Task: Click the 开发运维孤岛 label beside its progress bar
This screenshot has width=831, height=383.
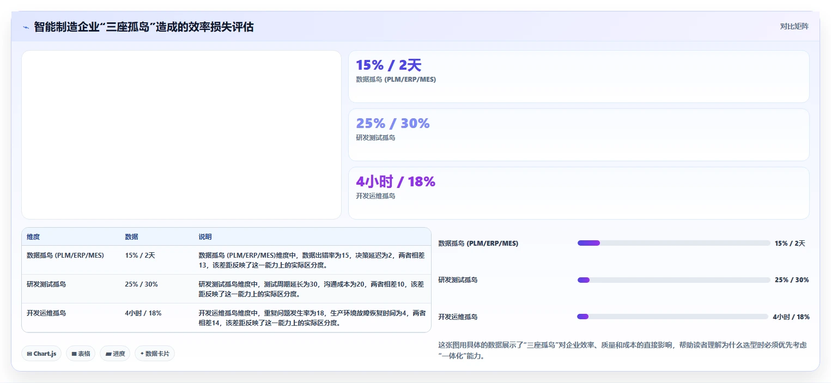Action: coord(458,317)
